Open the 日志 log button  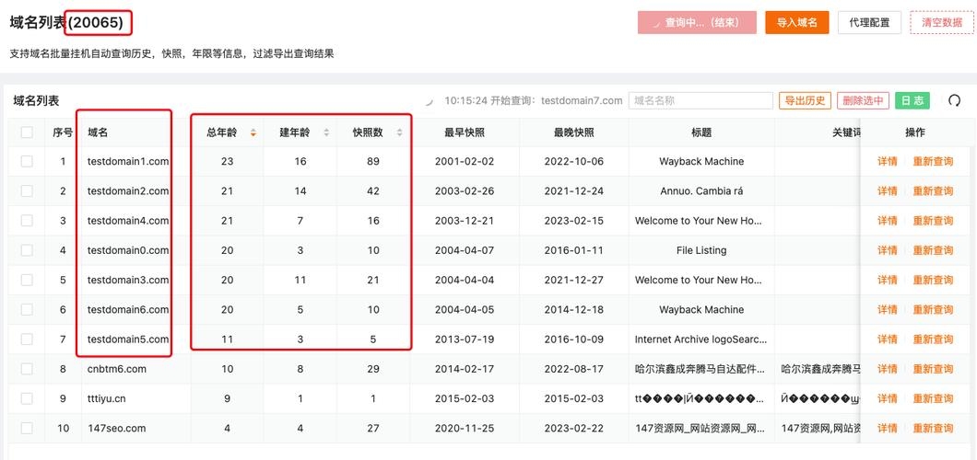[x=912, y=100]
